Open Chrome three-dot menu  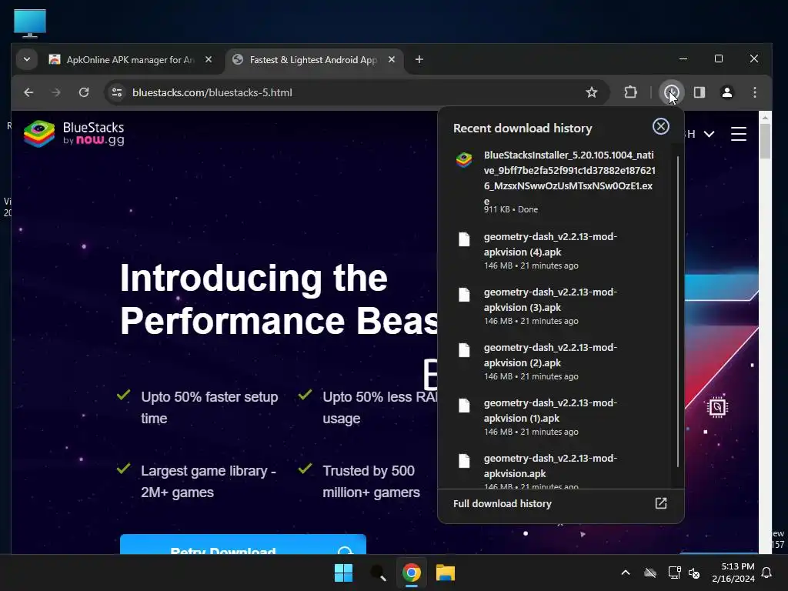pos(755,92)
